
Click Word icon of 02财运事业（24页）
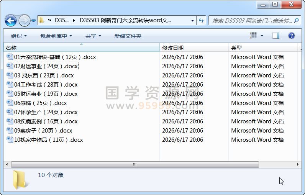[x=10, y=66]
